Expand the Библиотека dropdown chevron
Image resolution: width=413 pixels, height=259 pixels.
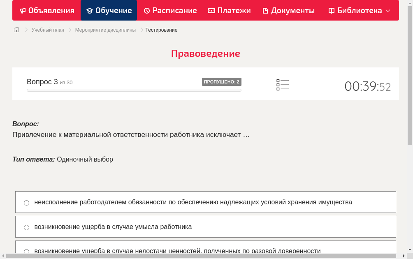(387, 10)
